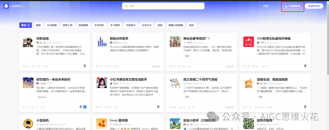This screenshot has height=130, width=329.
Task: Open the 你的漫画 bot avatar
Action: pyautogui.click(x=28, y=42)
